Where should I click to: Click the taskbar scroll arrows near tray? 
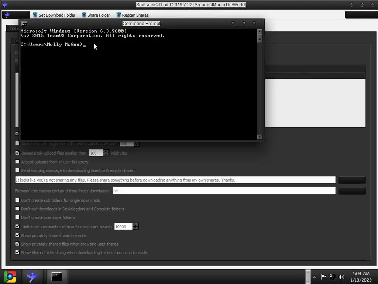click(308, 277)
